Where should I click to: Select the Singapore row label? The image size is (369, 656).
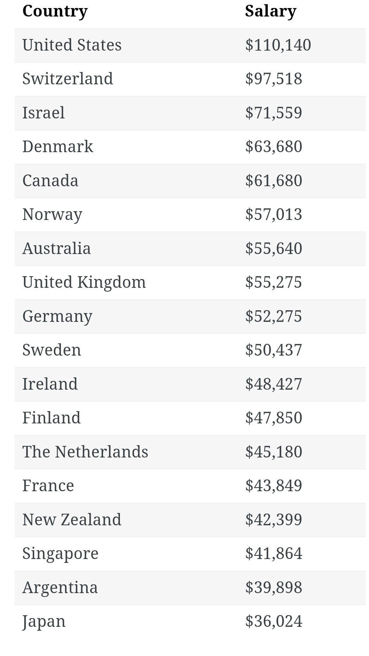point(60,553)
